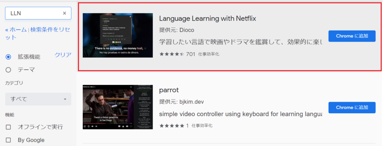Enable the By Google checkbox

8,140
